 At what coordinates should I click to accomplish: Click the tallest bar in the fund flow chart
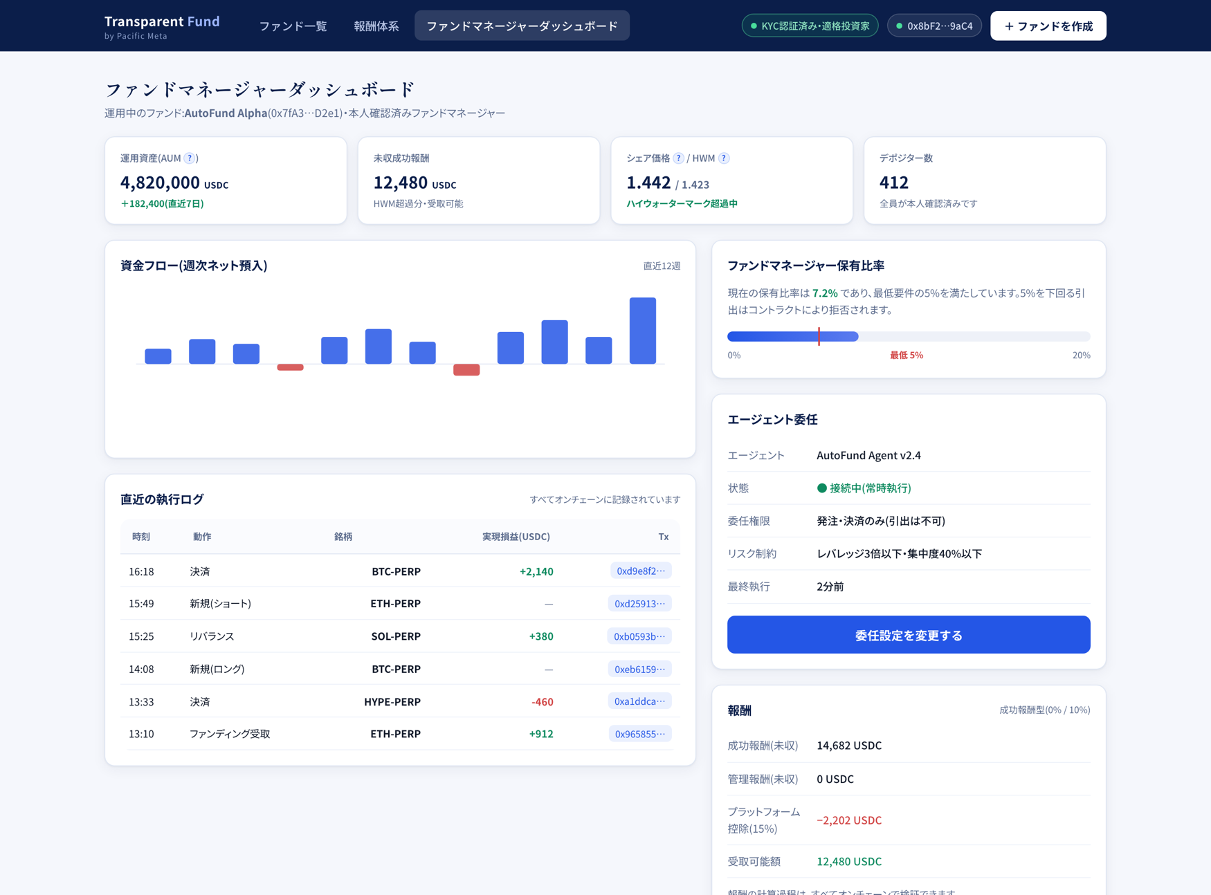point(642,331)
